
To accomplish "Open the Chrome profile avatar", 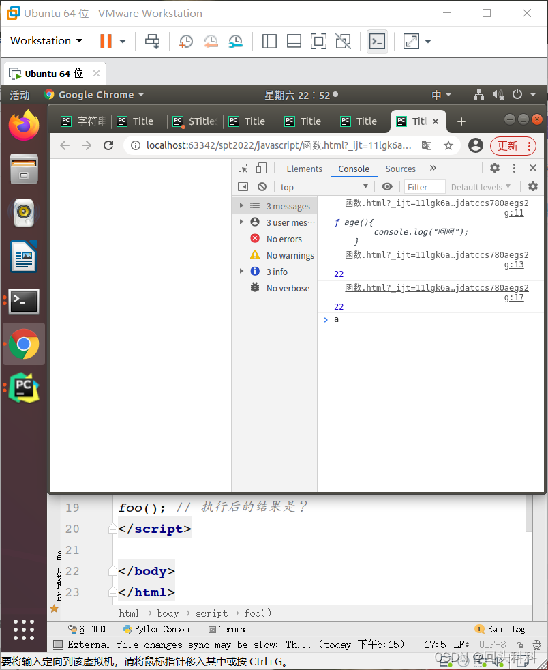I will pos(476,146).
